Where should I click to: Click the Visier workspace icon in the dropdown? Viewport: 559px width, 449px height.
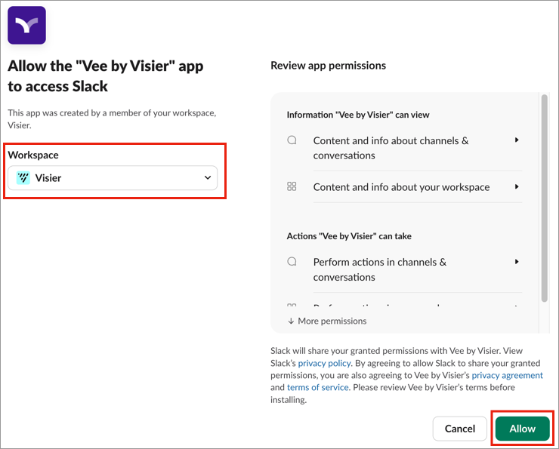click(23, 178)
